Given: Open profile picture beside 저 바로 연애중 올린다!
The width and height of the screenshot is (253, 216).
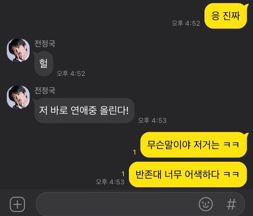Looking at the screenshot, I should (x=18, y=97).
